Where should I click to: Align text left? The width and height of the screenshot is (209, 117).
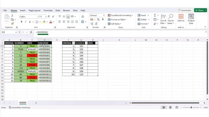[x=59, y=22]
